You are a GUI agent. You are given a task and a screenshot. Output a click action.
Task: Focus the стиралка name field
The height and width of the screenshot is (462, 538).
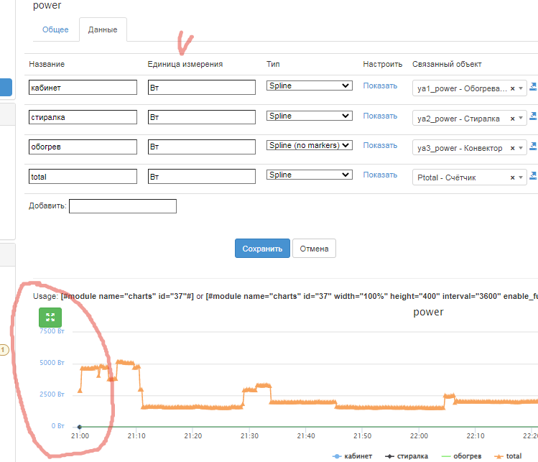[83, 117]
